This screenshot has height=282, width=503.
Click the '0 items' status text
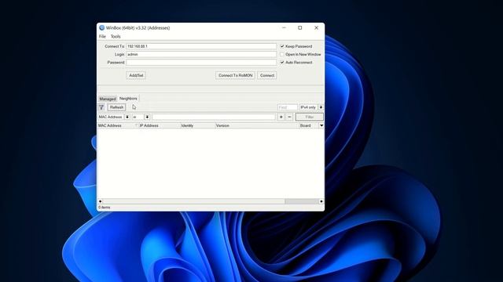(105, 208)
